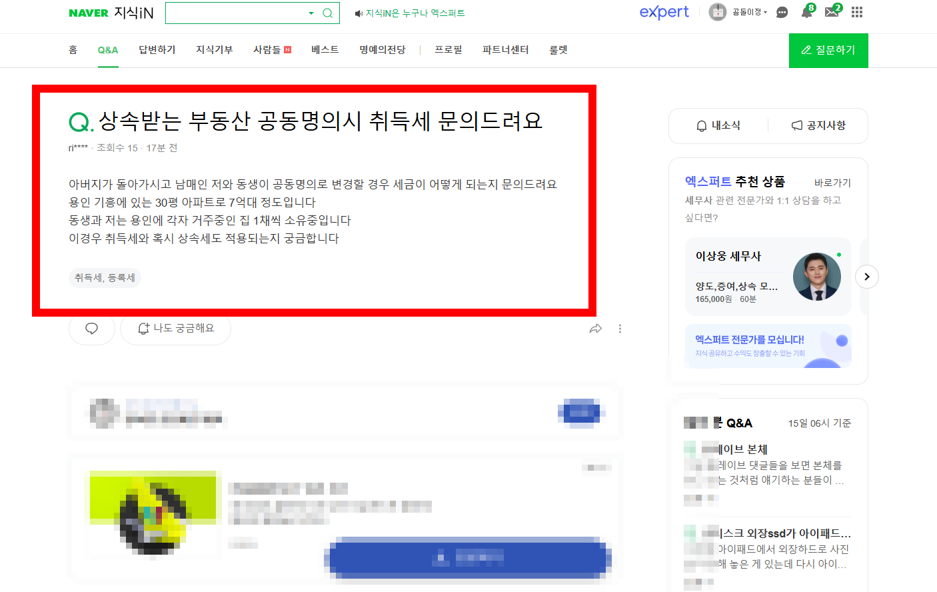Open the 파트너센터 menu item
The width and height of the screenshot is (937, 592).
coord(505,50)
